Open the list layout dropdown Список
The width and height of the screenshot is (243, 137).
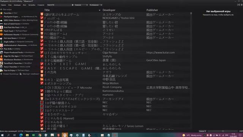click(202, 131)
